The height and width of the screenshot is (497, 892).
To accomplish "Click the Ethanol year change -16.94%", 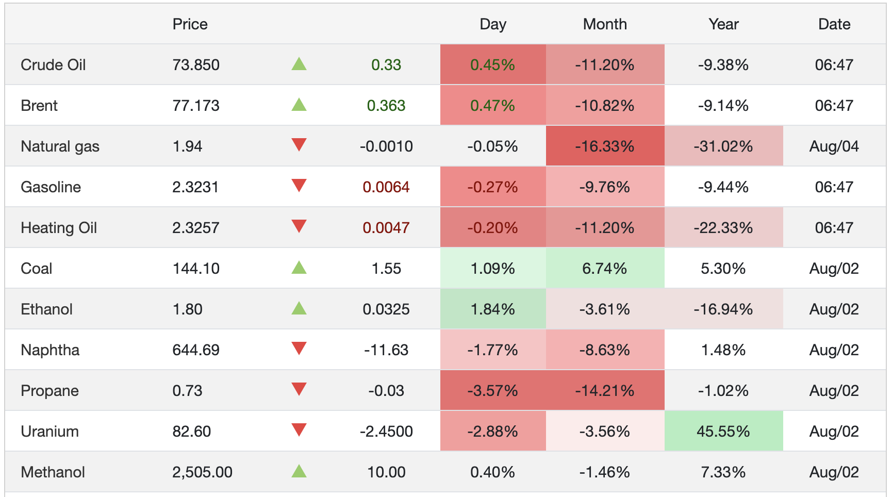I will tap(723, 309).
